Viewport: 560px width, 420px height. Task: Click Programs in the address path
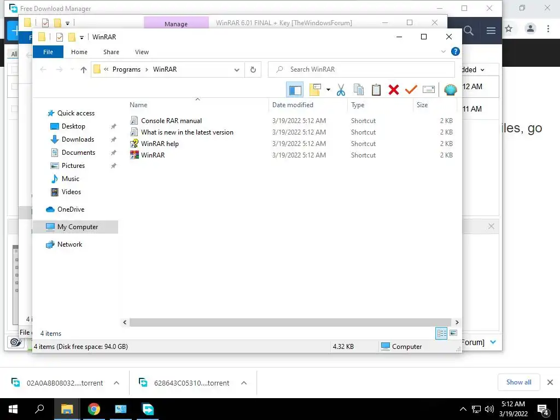tap(126, 69)
